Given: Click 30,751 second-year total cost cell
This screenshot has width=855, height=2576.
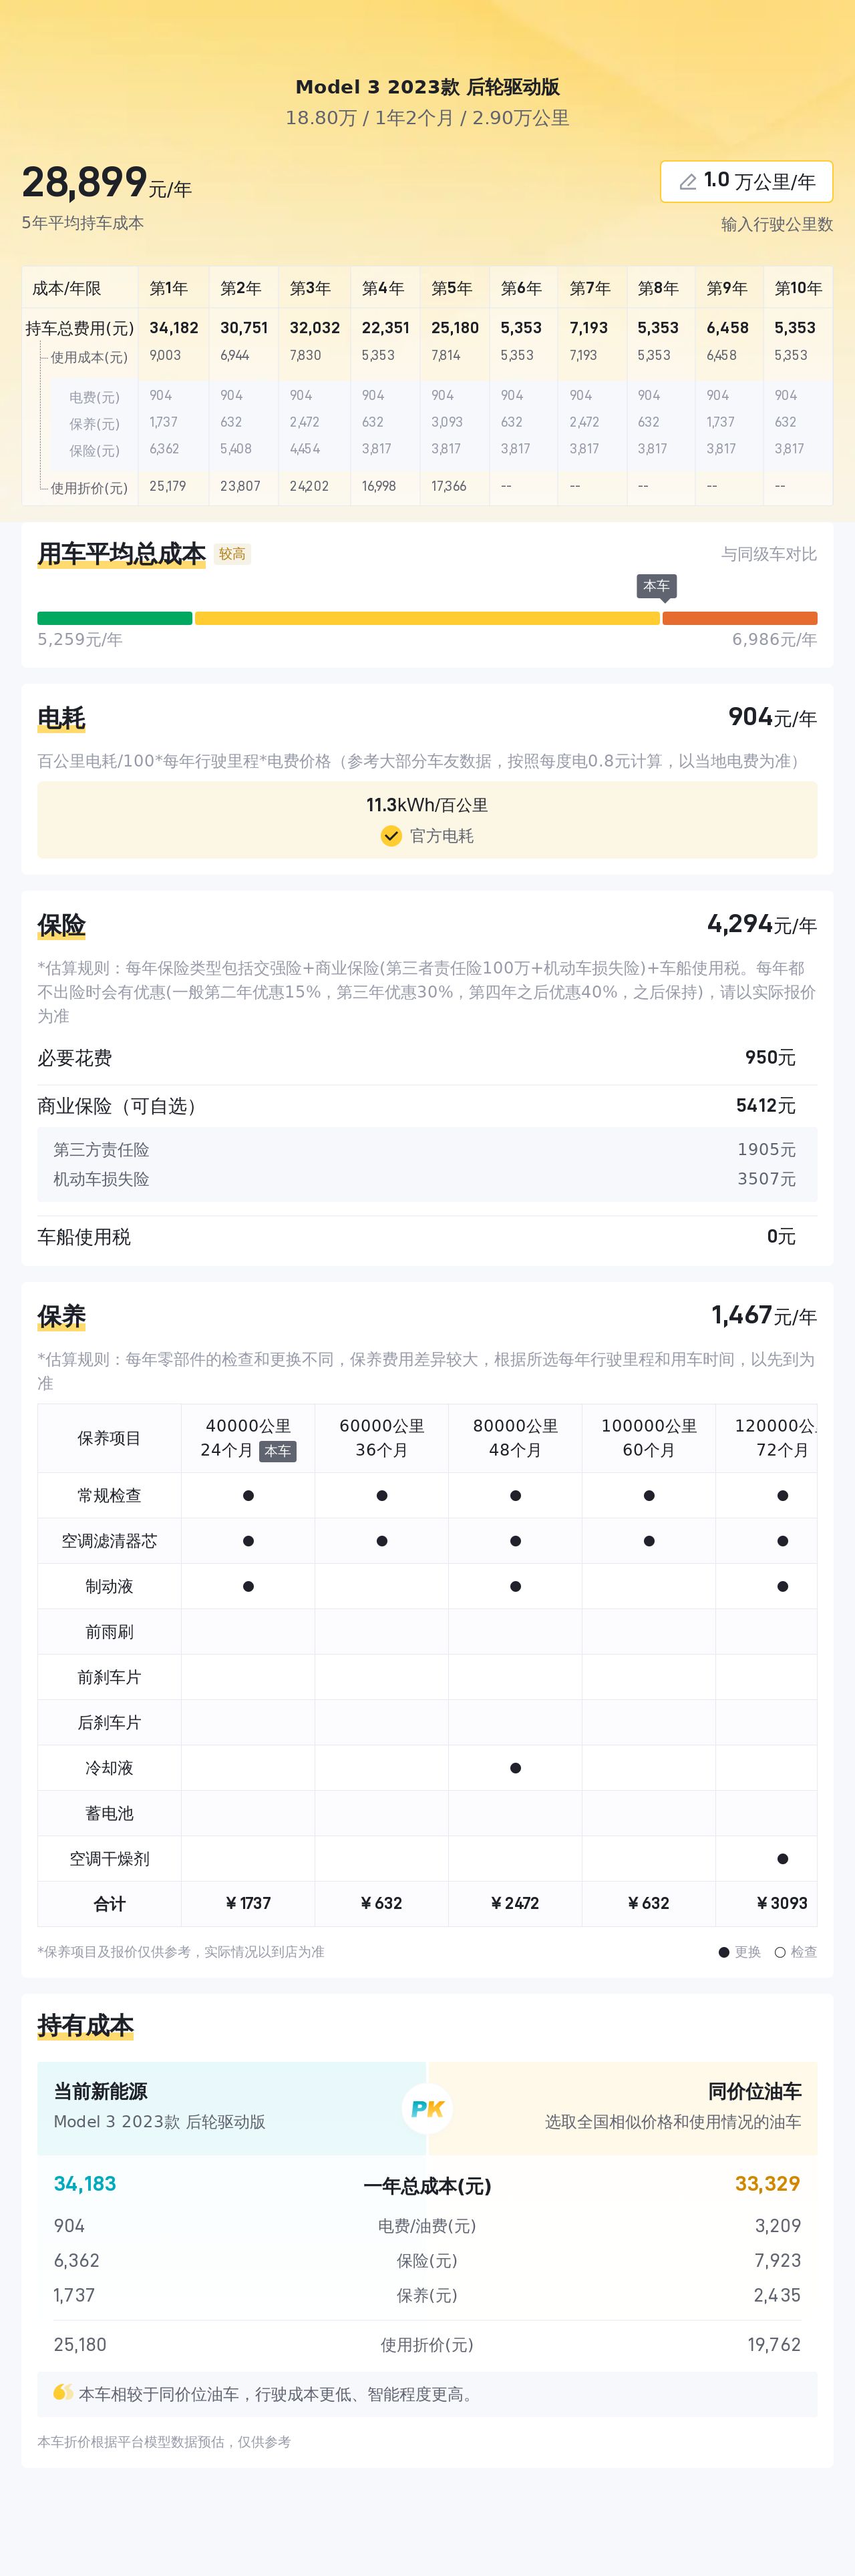Looking at the screenshot, I should click(x=244, y=328).
